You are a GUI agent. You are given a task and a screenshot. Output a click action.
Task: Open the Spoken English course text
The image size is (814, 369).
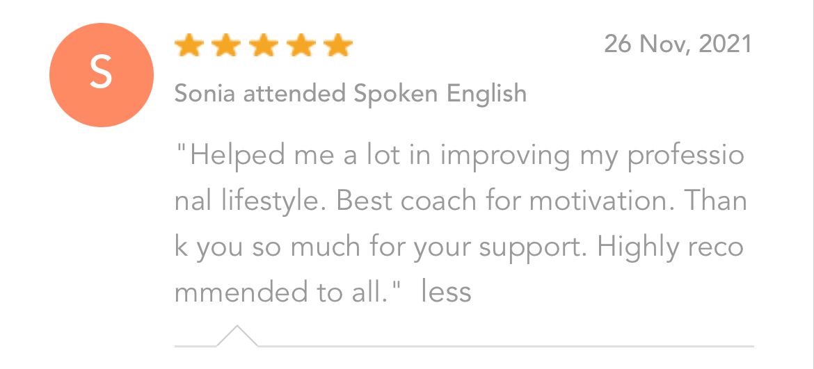point(440,93)
